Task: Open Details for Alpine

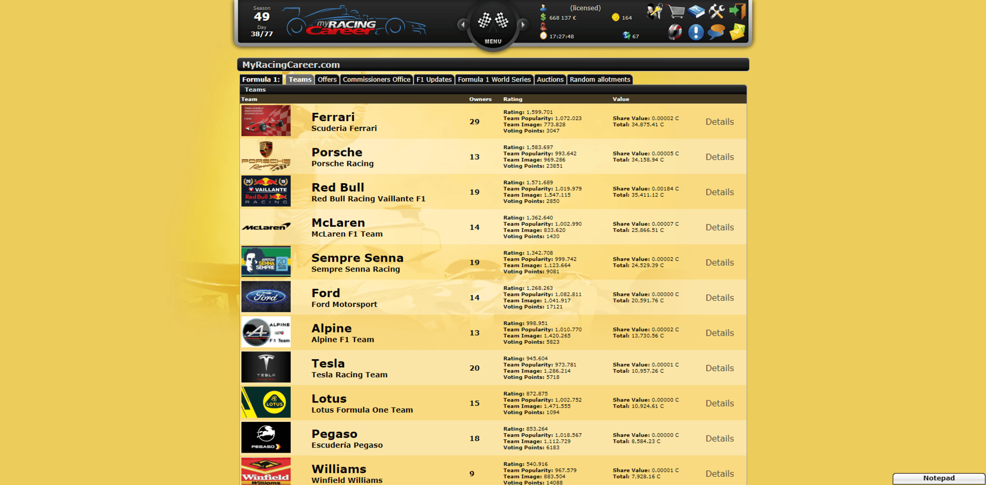Action: pos(719,333)
